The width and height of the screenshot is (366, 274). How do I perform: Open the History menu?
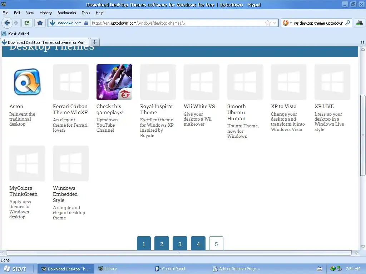(46, 13)
